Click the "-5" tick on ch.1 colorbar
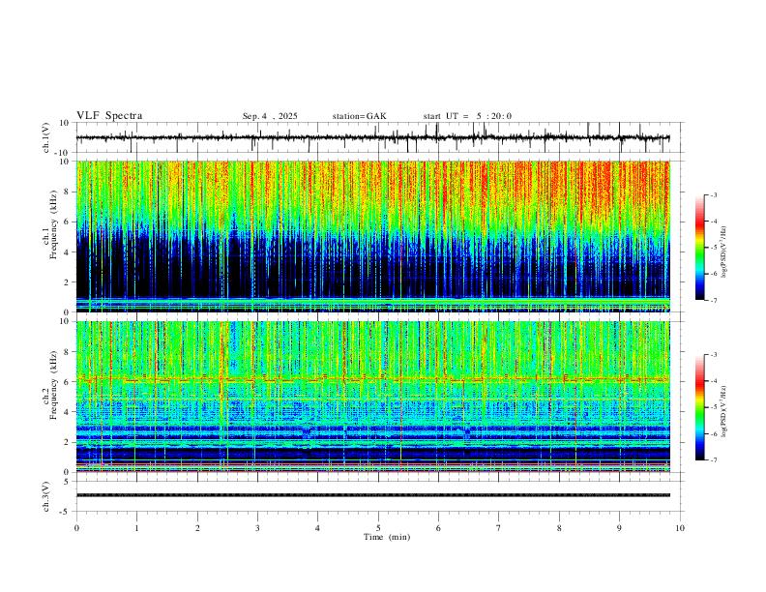Viewport: 766px width, 592px height. pos(714,248)
